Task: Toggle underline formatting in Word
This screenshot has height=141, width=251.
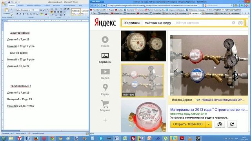Action: [24, 14]
